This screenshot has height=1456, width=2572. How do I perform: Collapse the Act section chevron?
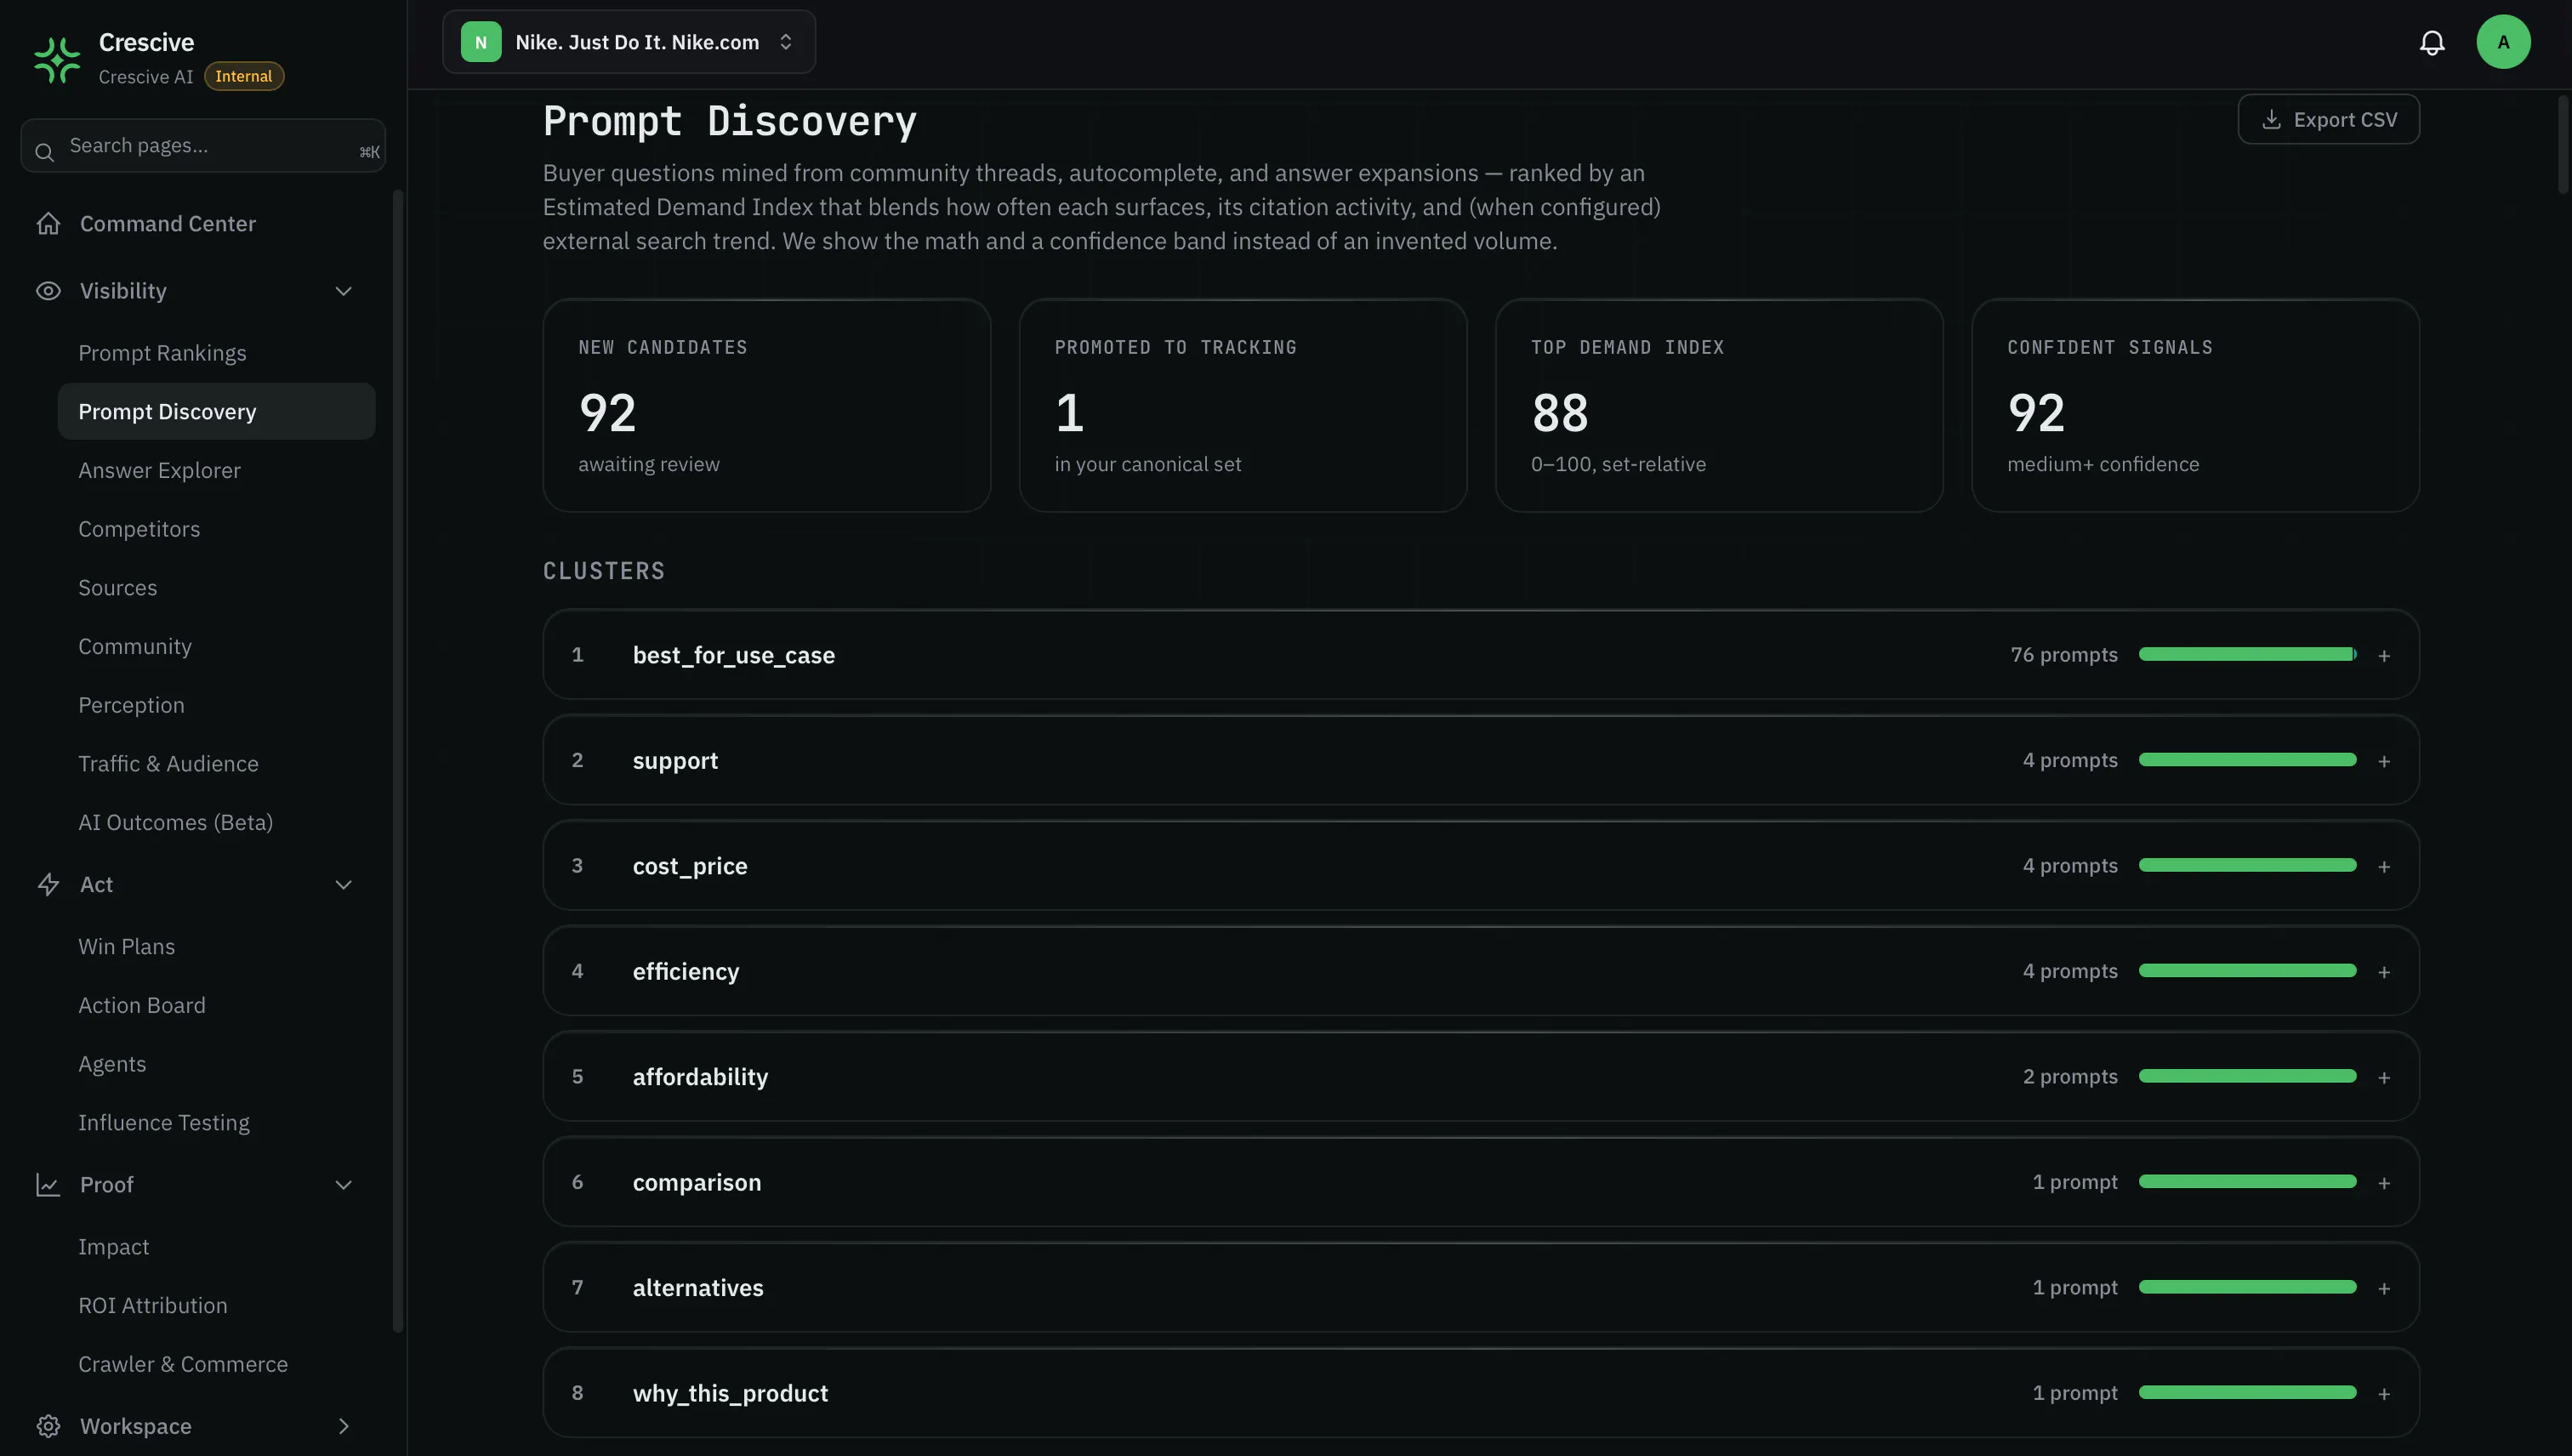click(343, 884)
